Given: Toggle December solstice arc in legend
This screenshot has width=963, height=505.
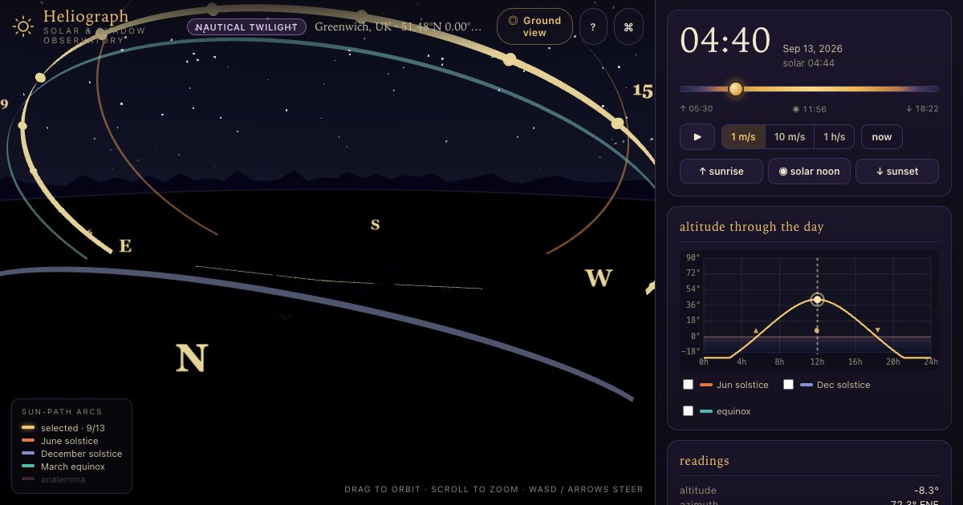Looking at the screenshot, I should (x=72, y=454).
